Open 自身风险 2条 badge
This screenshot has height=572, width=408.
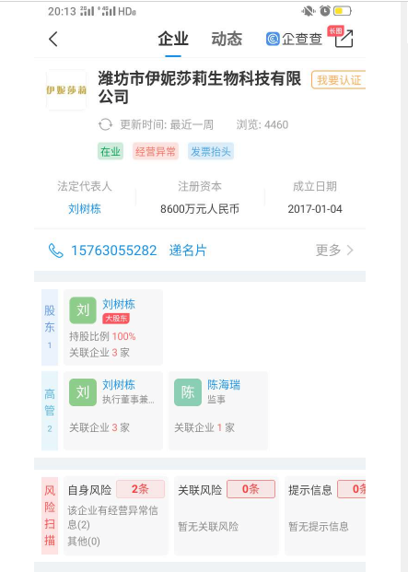pyautogui.click(x=140, y=489)
